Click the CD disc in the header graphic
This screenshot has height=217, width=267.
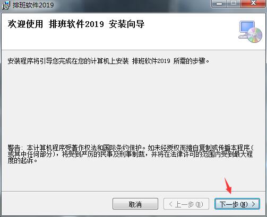255,35
